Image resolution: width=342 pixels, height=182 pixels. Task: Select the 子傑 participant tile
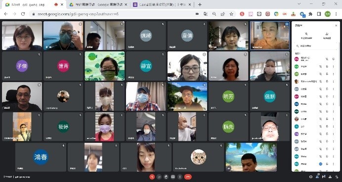pos(22,66)
